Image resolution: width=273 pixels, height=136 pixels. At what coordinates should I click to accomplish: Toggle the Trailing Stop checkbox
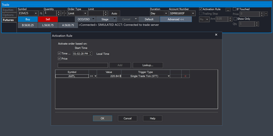click(x=201, y=14)
